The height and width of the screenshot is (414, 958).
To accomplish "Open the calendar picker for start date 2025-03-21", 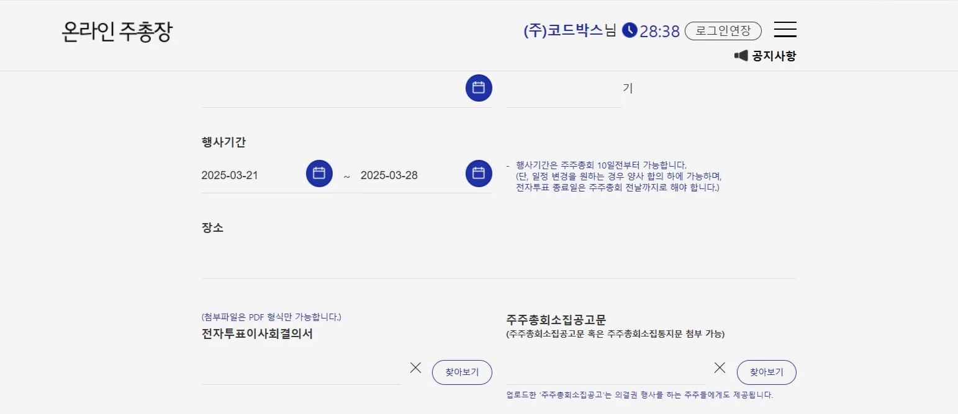I will (x=319, y=174).
